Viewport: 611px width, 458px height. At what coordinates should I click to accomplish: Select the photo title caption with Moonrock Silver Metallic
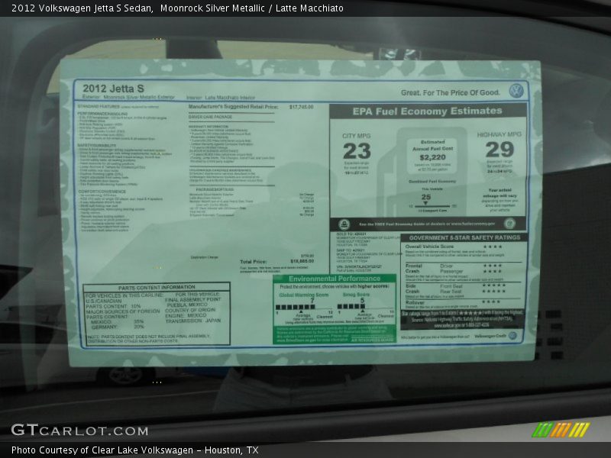click(177, 8)
